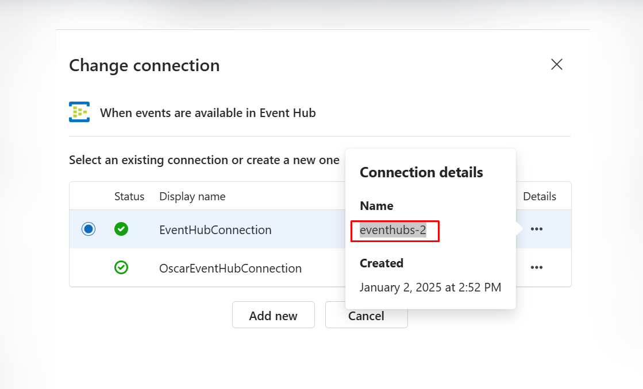Image resolution: width=643 pixels, height=389 pixels.
Task: Select the EventHubConnection radio button
Action: [x=88, y=229]
